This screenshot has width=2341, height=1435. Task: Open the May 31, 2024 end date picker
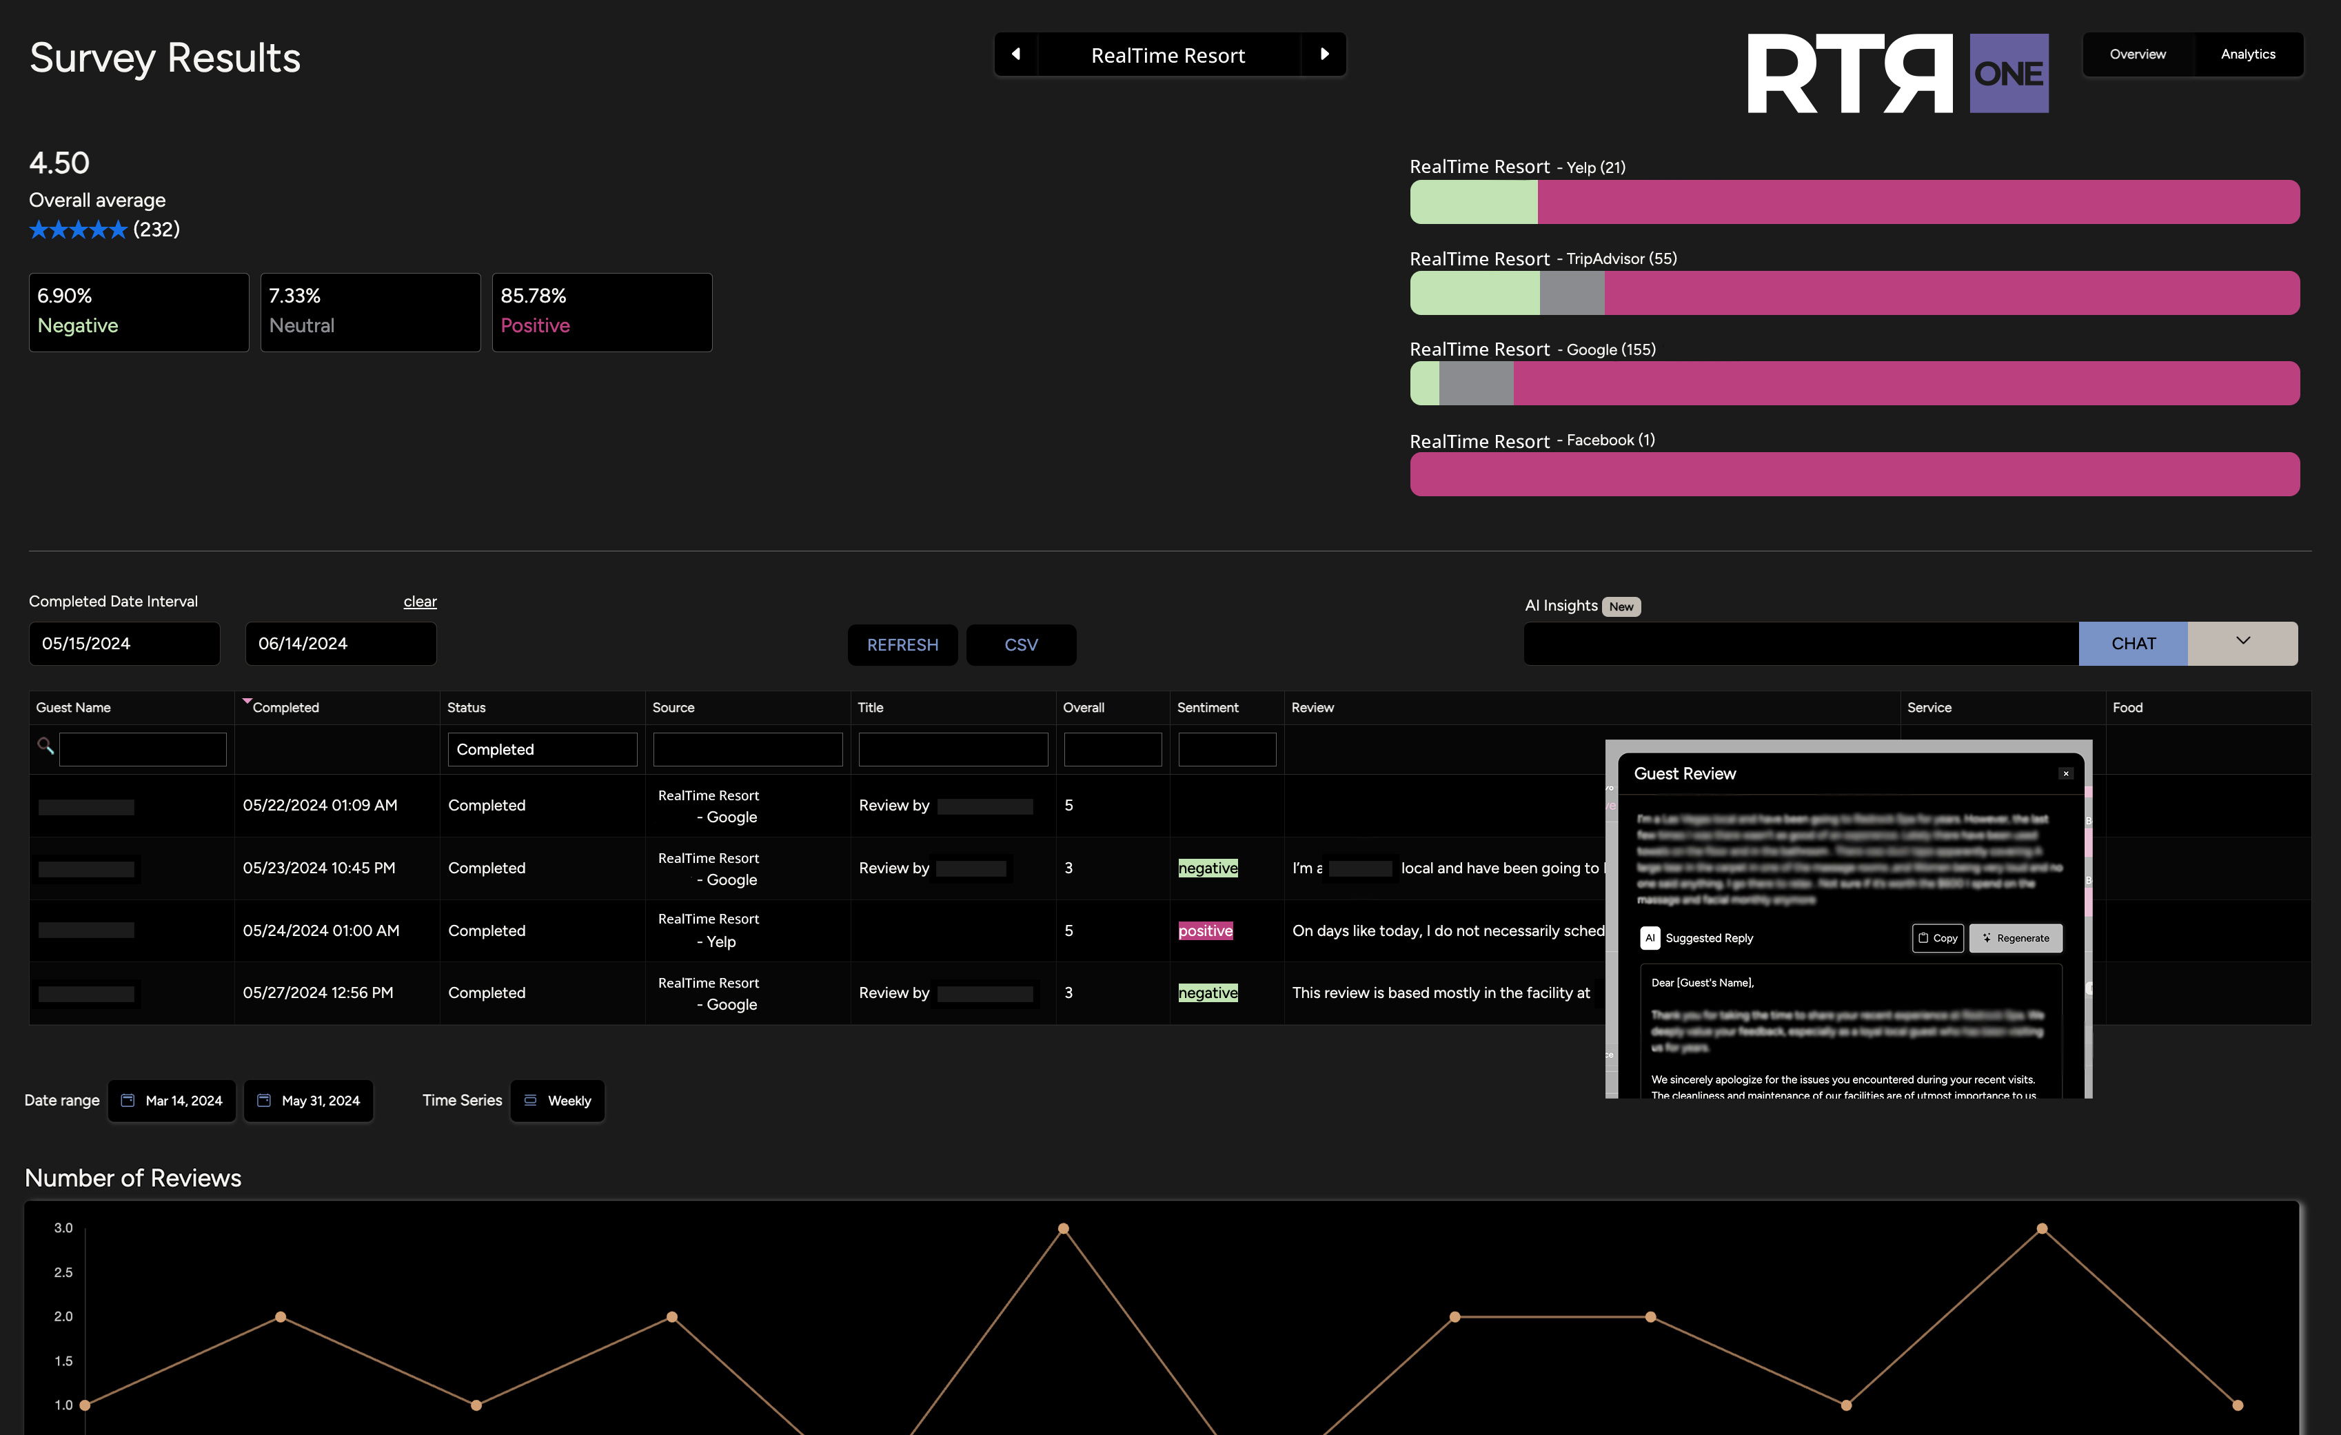[309, 1101]
